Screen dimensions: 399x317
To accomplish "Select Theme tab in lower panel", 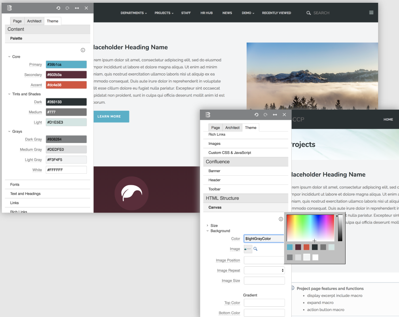I will (x=251, y=128).
